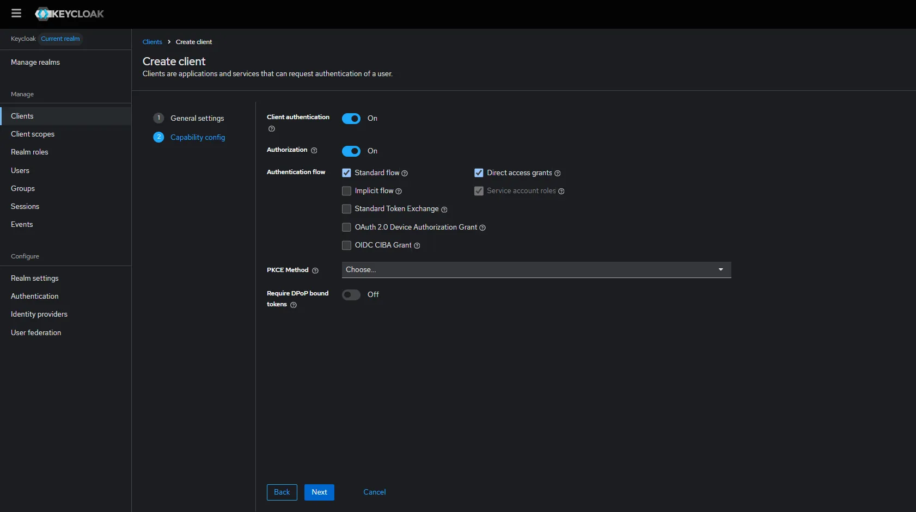Open Client scopes in sidebar
The width and height of the screenshot is (916, 512).
pyautogui.click(x=65, y=134)
